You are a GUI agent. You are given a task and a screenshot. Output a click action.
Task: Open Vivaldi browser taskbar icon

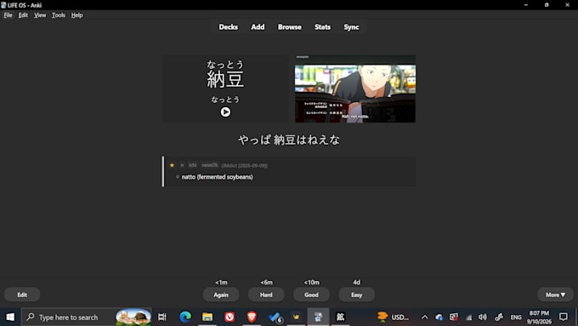coord(229,317)
